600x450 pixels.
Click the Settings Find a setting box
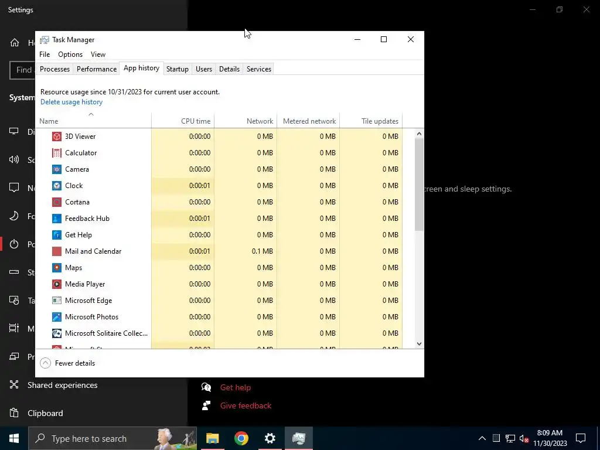pos(22,70)
